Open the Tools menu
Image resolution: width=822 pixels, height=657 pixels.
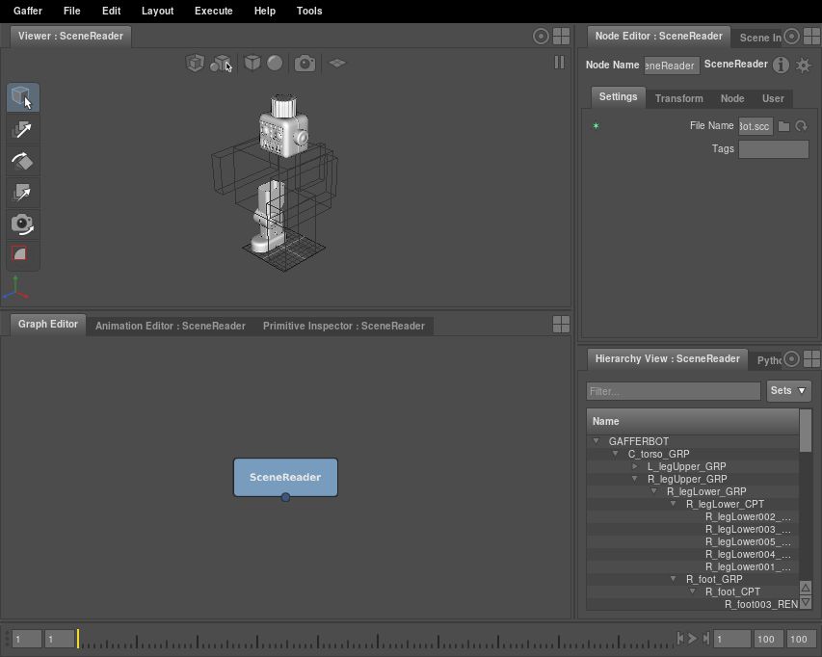point(309,11)
